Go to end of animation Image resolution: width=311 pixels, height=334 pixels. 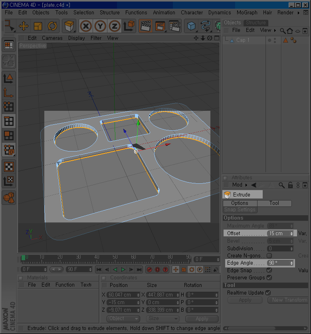[139, 270]
